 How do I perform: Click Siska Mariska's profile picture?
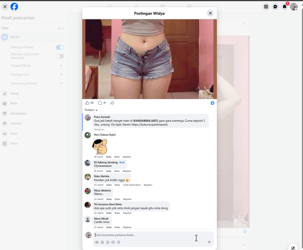[x=88, y=177]
